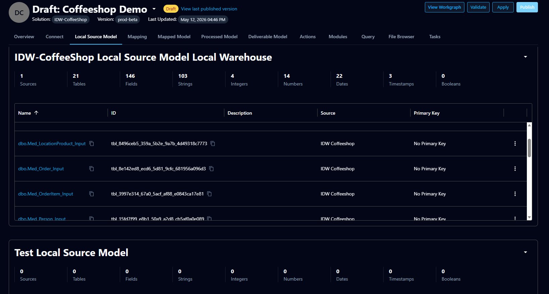Copy ID tbl_8e142ed8_ecd6_5d81_9cfc_681956a096d3
The height and width of the screenshot is (294, 549).
pyautogui.click(x=211, y=169)
